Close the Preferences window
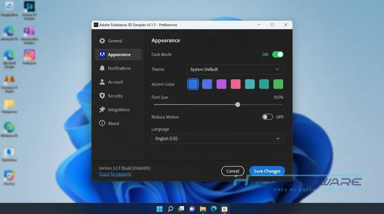The image size is (384, 214). pyautogui.click(x=285, y=25)
